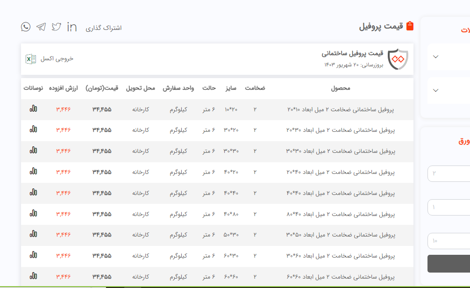Click the Excel export icon
Viewport: 470px width, 288px height.
[30, 59]
